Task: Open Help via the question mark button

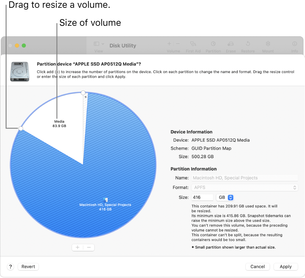Action: pyautogui.click(x=10, y=267)
